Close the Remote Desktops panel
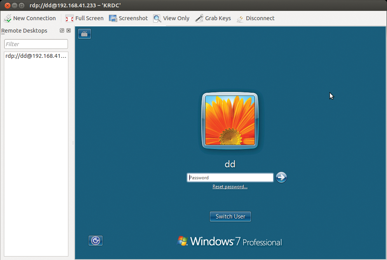Image resolution: width=387 pixels, height=260 pixels. click(x=68, y=30)
